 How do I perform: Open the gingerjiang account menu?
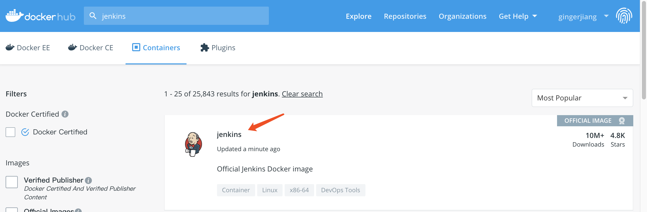pyautogui.click(x=583, y=17)
